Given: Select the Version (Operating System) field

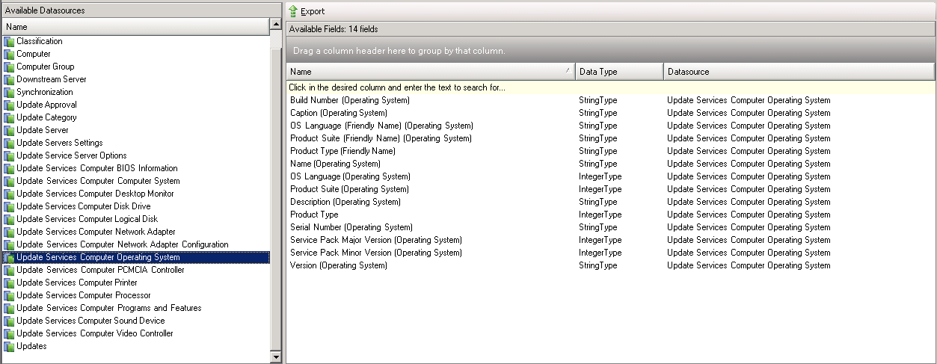Looking at the screenshot, I should click(338, 265).
